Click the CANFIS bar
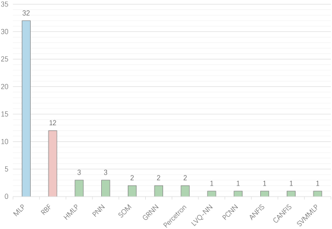 [x=291, y=194]
